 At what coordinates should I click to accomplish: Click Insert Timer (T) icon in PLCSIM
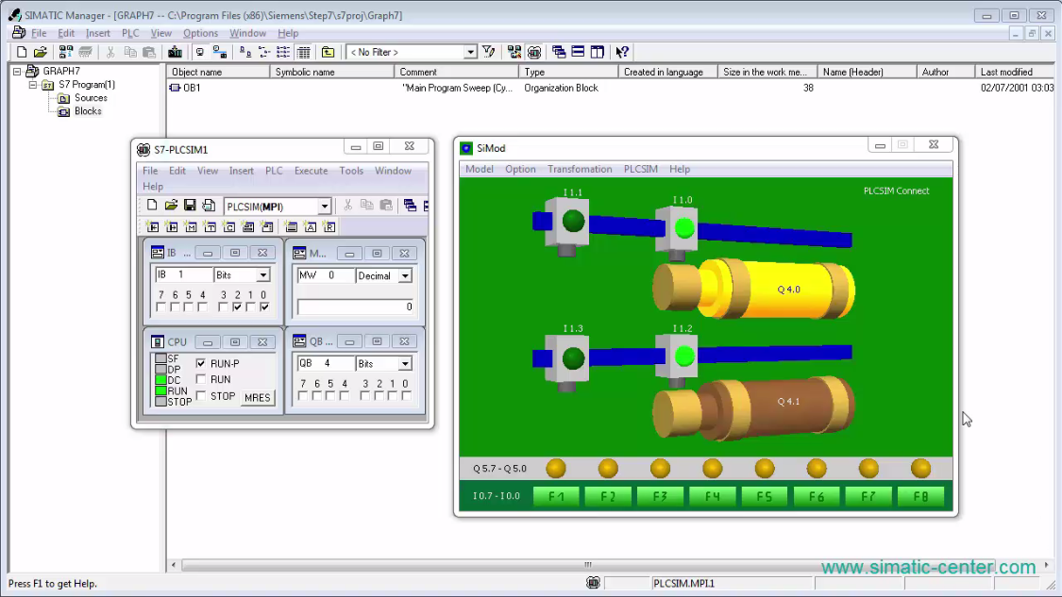pyautogui.click(x=210, y=226)
